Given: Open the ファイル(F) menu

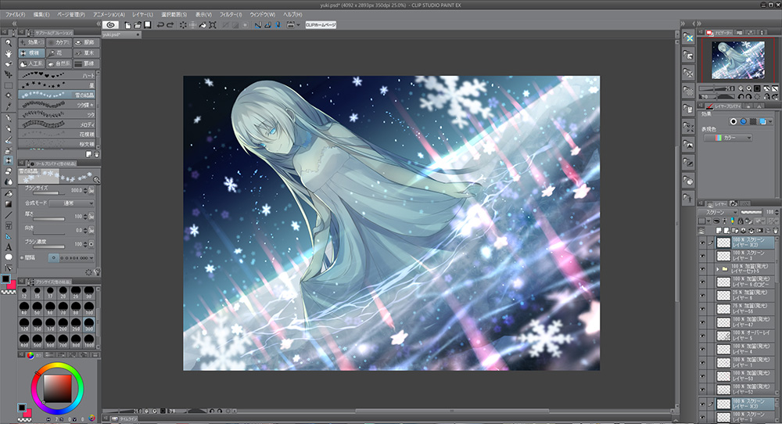Looking at the screenshot, I should (x=15, y=14).
